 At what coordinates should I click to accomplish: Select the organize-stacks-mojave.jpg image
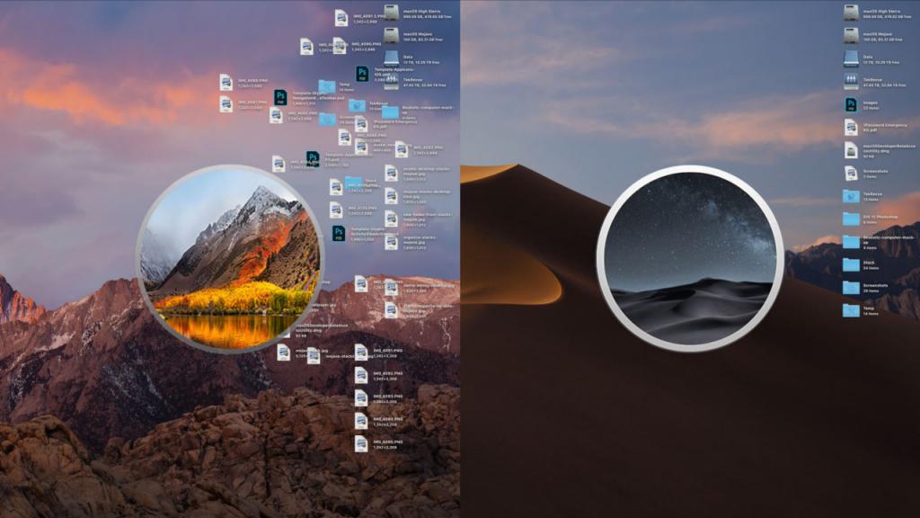[x=391, y=241]
